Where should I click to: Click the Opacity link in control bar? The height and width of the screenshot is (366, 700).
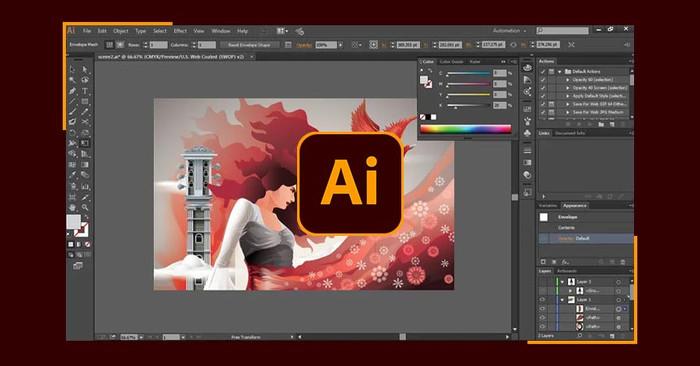point(304,45)
